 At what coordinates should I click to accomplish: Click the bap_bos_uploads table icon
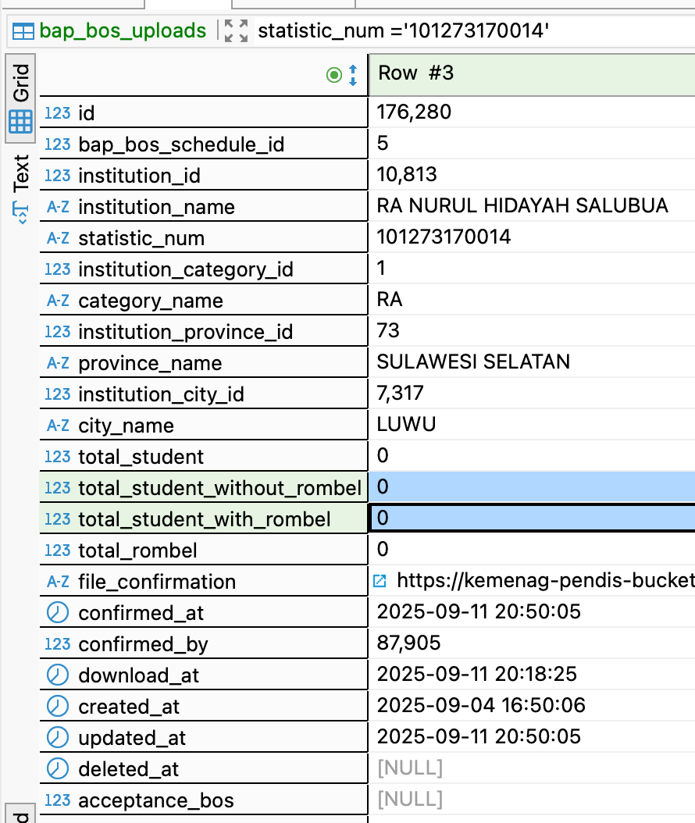(23, 31)
